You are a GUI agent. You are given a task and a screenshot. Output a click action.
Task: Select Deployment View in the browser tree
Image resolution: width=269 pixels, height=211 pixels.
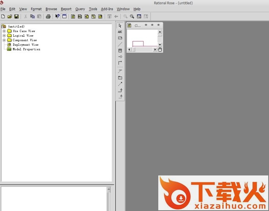click(25, 45)
